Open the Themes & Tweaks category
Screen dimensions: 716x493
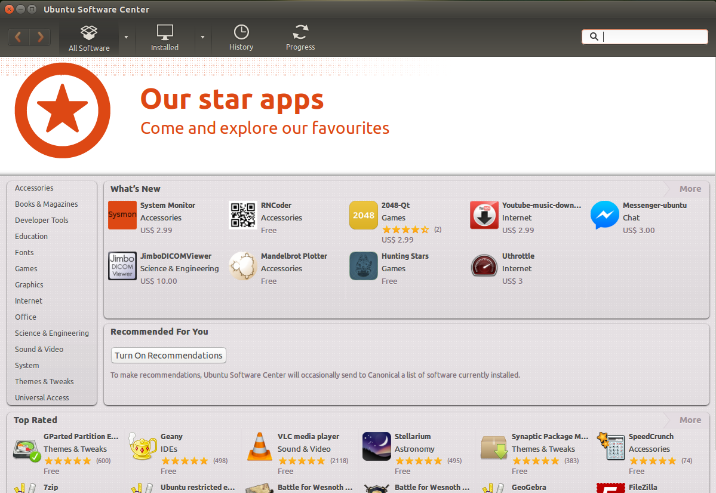(x=44, y=381)
